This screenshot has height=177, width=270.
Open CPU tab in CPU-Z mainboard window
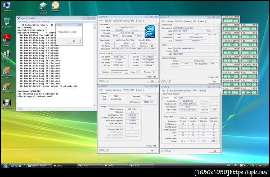163,22
